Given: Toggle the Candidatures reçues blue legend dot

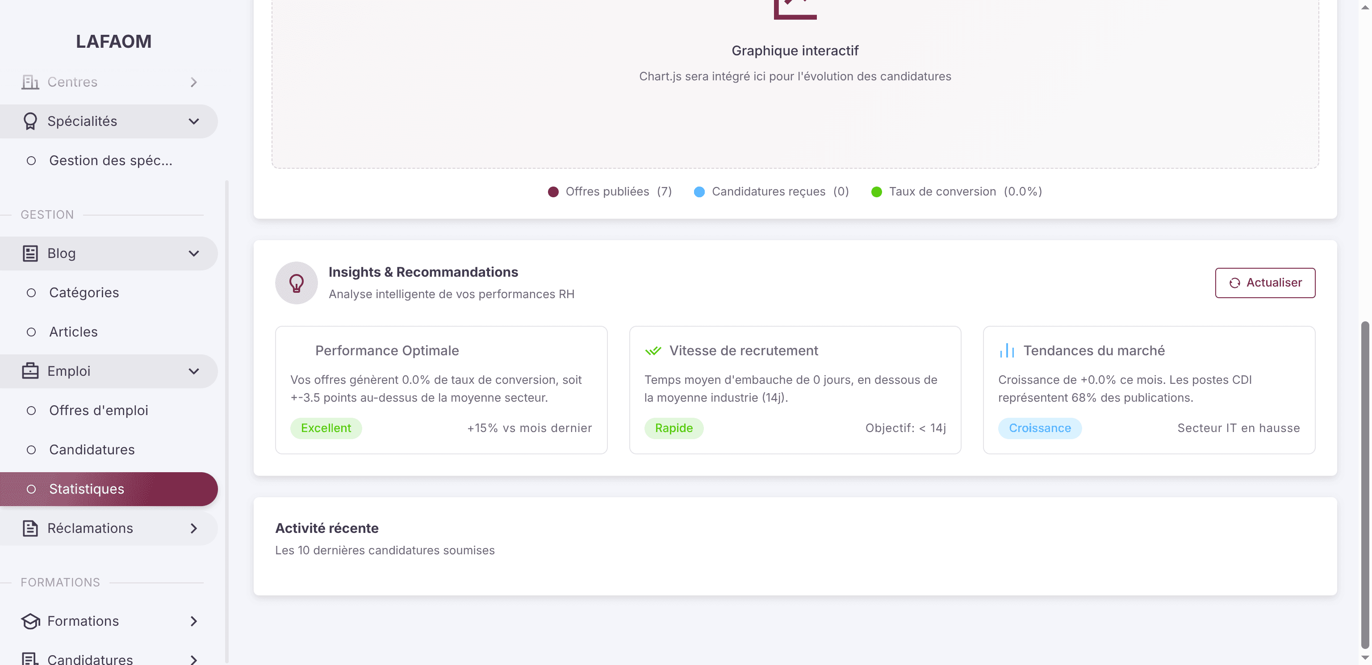Looking at the screenshot, I should [x=699, y=191].
